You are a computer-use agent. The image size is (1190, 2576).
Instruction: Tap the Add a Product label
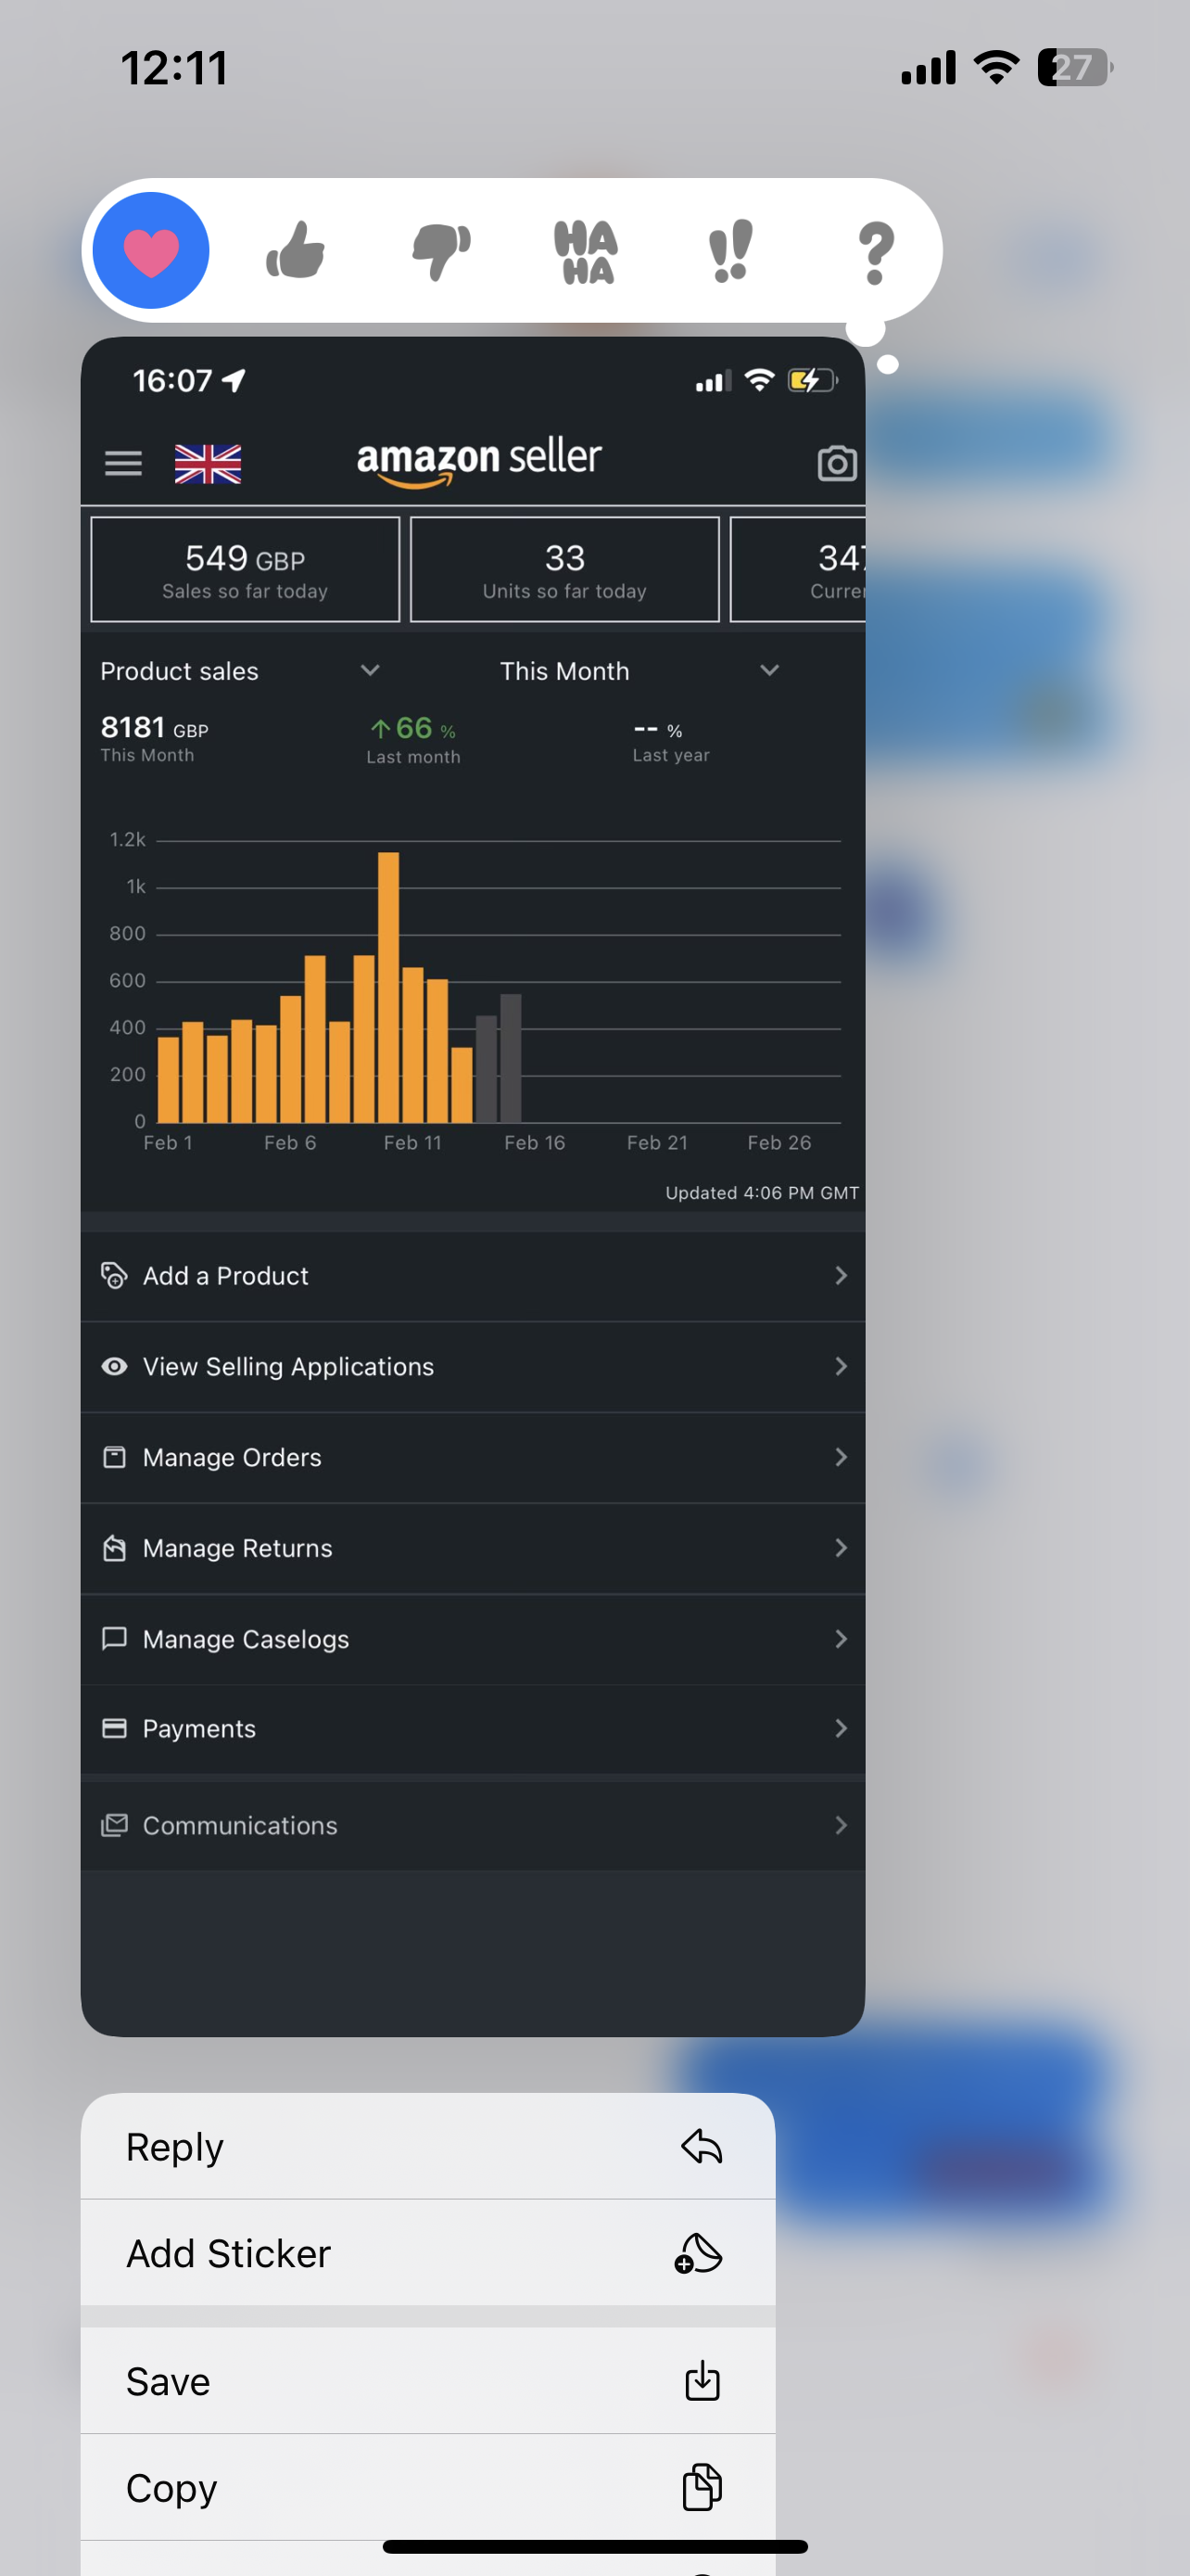click(226, 1275)
